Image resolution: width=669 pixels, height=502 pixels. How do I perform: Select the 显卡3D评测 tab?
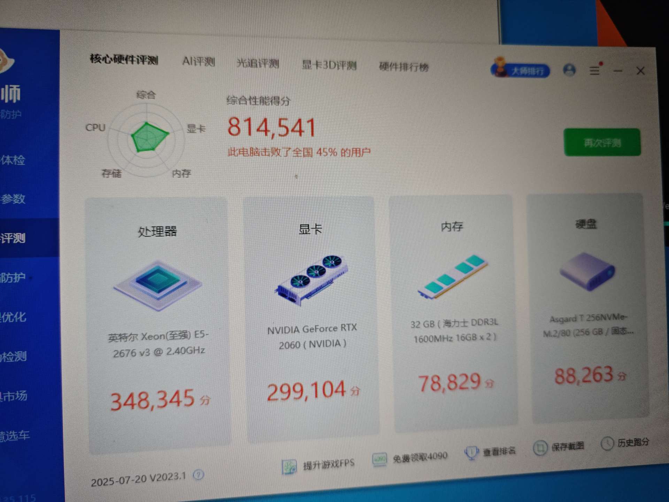(329, 65)
